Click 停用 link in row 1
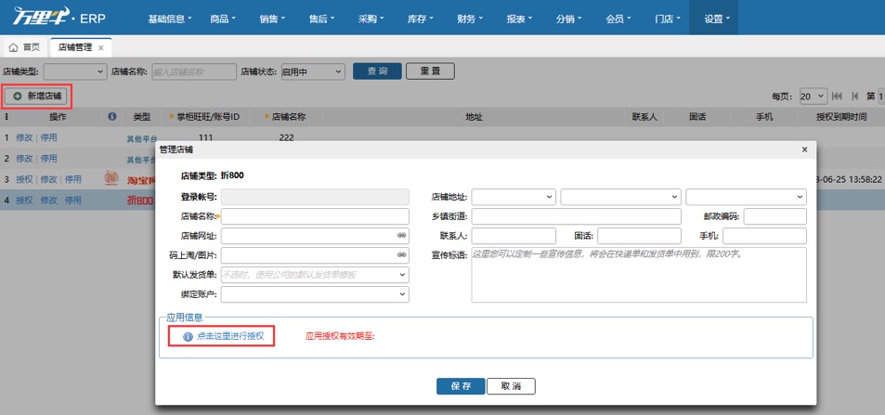The height and width of the screenshot is (415, 885). point(48,137)
